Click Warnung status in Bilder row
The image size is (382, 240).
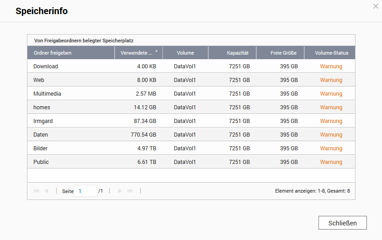[331, 148]
